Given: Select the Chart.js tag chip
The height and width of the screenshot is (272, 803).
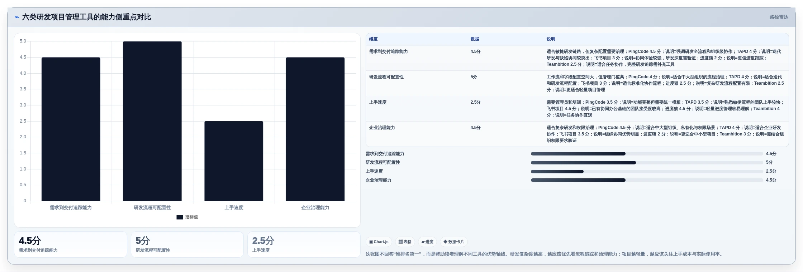Looking at the screenshot, I should point(379,242).
